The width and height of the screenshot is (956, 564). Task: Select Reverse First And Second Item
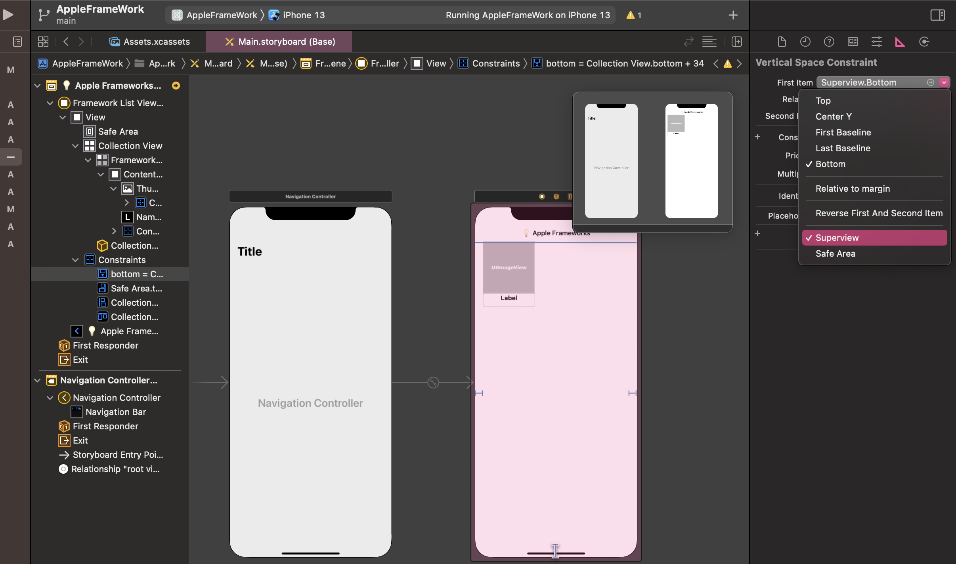[x=879, y=213]
